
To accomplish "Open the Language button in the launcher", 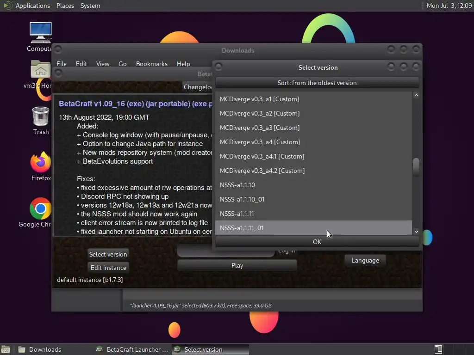I will pos(365,260).
